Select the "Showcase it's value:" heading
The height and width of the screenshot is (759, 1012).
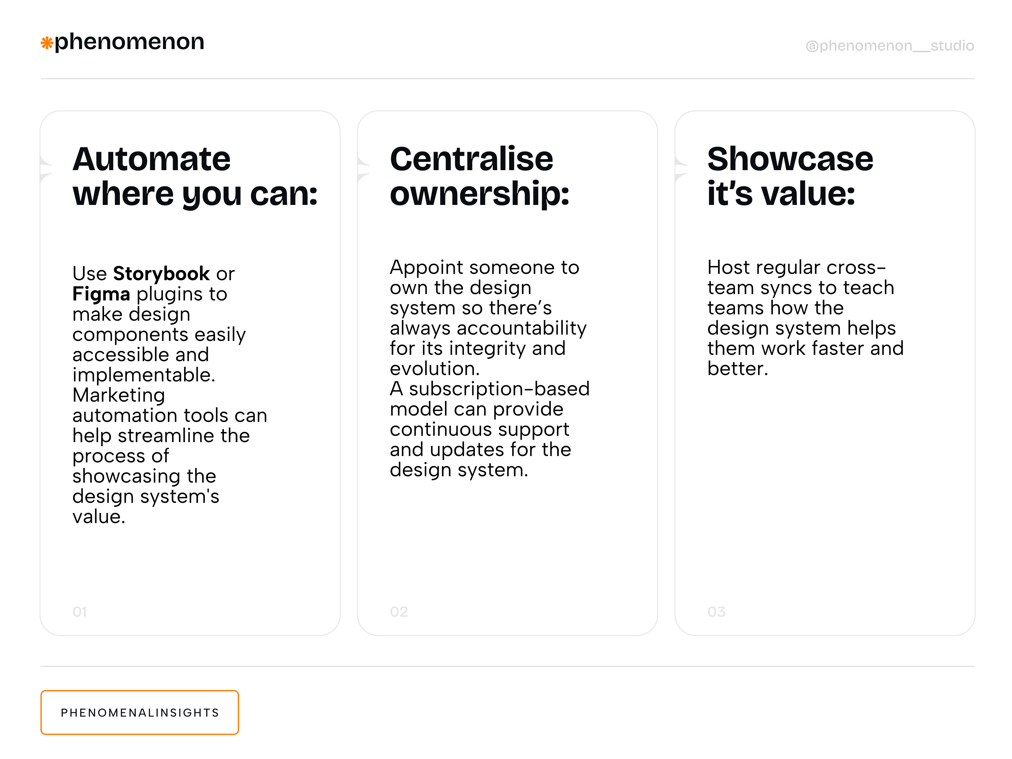point(790,176)
